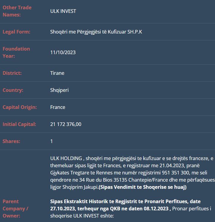Image resolution: width=215 pixels, height=222 pixels.
Task: Click the 'Other Trade Names' label
Action: coord(17,11)
